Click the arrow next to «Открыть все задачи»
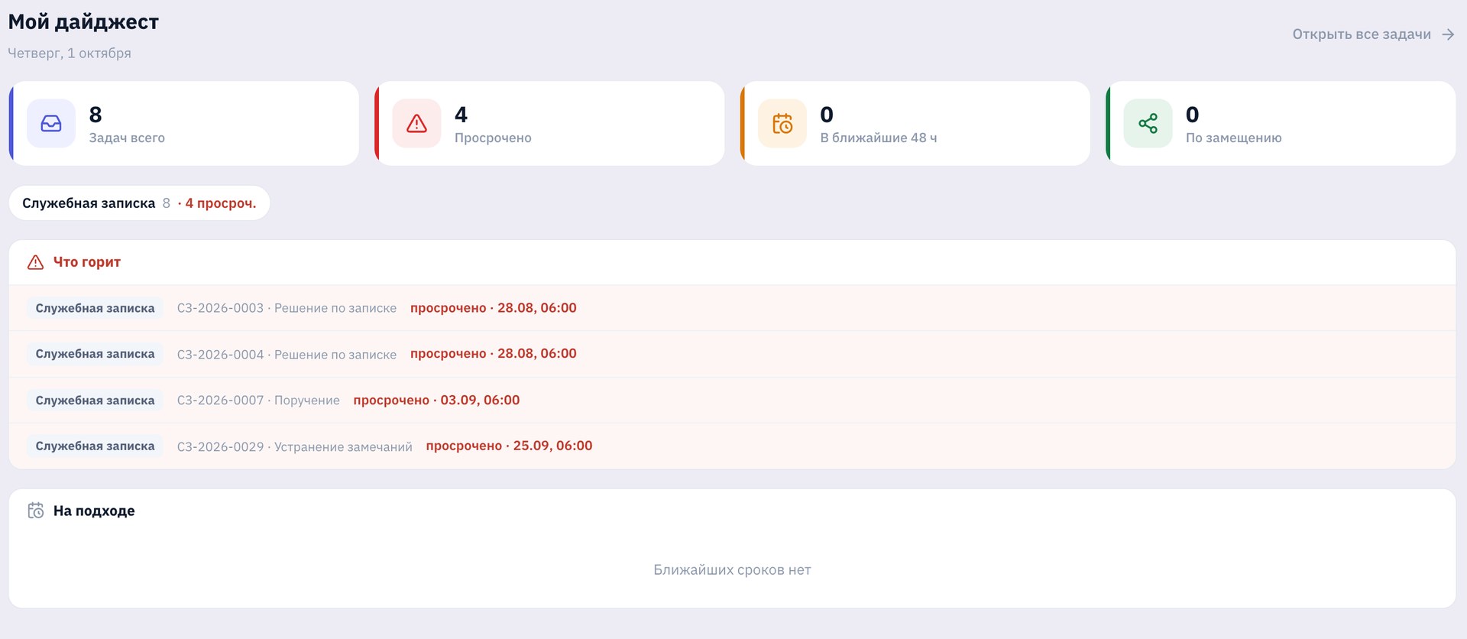Viewport: 1467px width, 639px height. (1448, 34)
